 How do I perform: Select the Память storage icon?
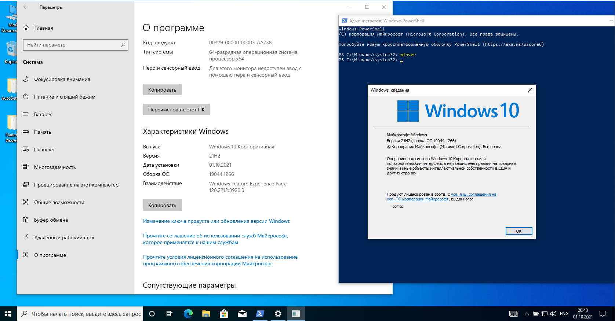pyautogui.click(x=26, y=132)
